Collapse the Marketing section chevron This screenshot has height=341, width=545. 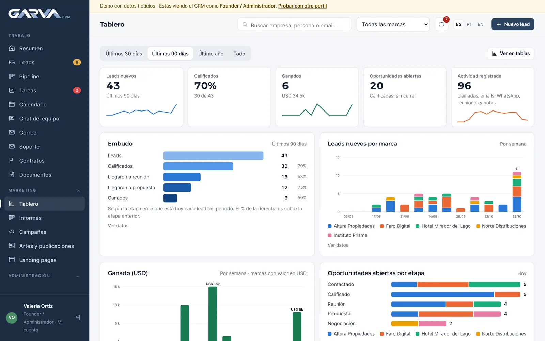78,191
